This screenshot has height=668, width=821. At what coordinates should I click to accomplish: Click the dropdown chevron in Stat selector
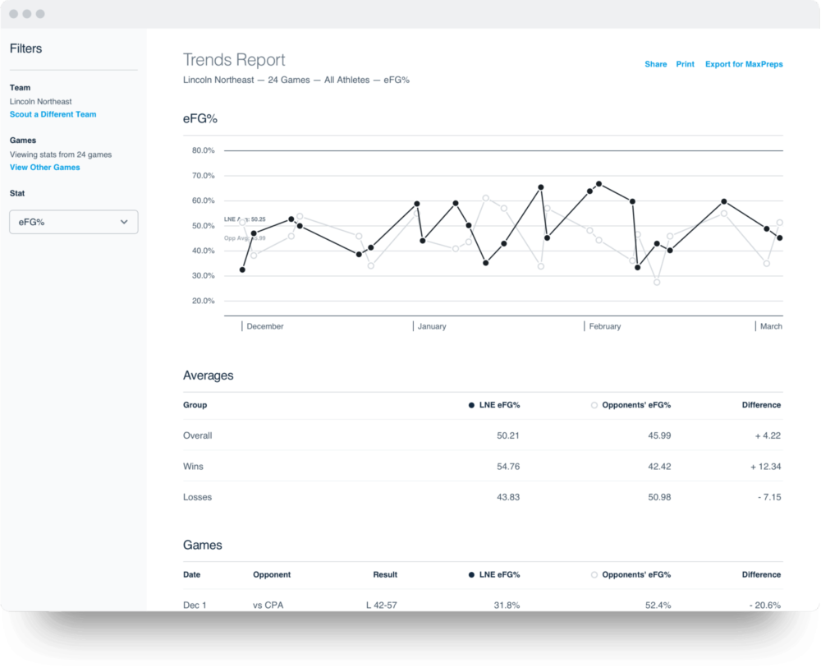click(x=124, y=222)
